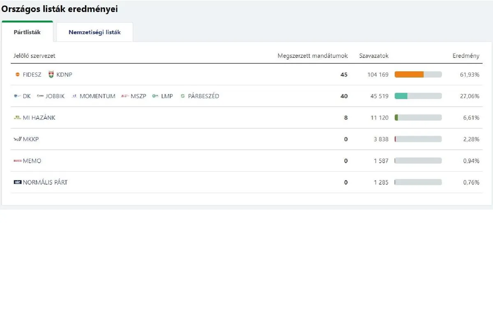Image resolution: width=493 pixels, height=326 pixels.
Task: Click the Eredmény column header
Action: [466, 56]
